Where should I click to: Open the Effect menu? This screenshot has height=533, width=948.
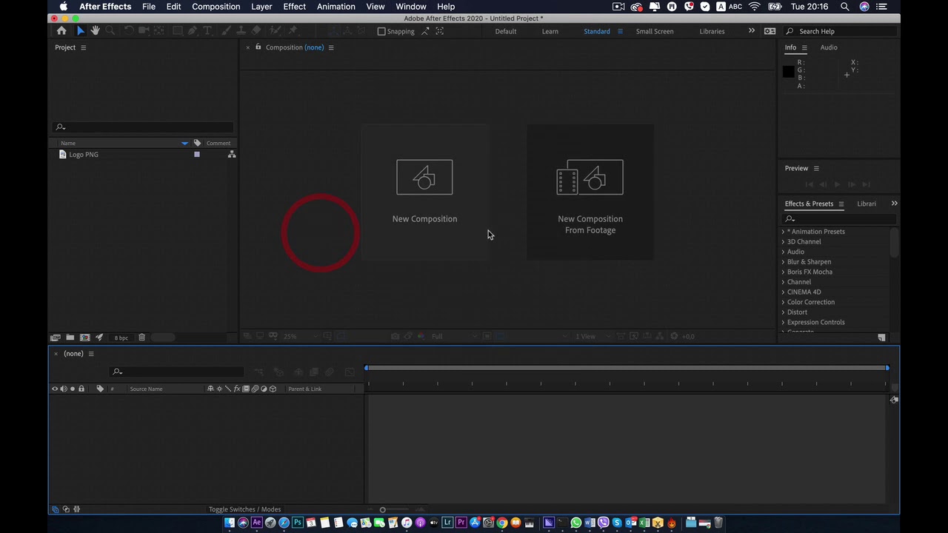tap(294, 7)
